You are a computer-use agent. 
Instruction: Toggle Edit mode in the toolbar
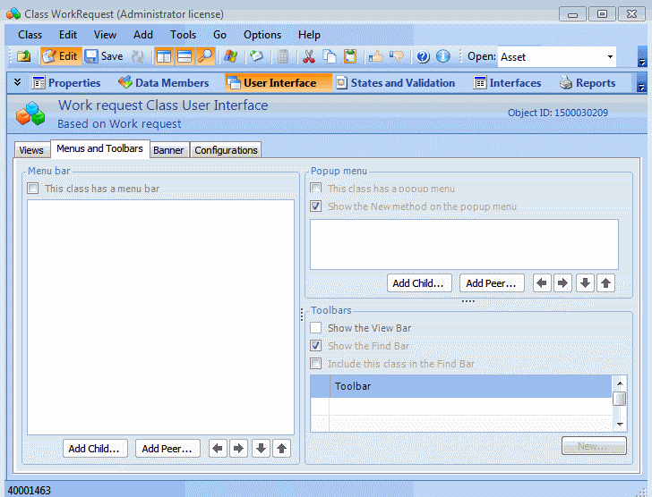pos(61,56)
